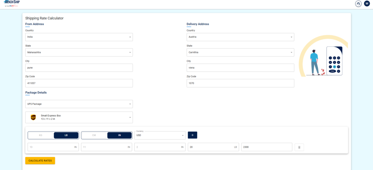Open the Currency USD dropdown
Screen dimensions: 373x170
pos(160,135)
